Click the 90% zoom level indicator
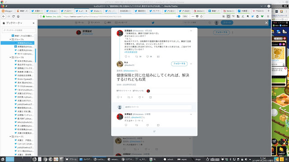Viewport: 289px width, 162px height. 185,16
